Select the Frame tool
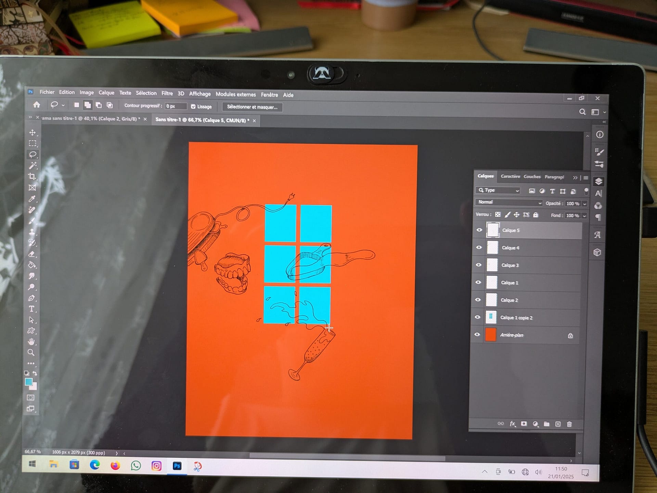The height and width of the screenshot is (493, 657). tap(32, 188)
